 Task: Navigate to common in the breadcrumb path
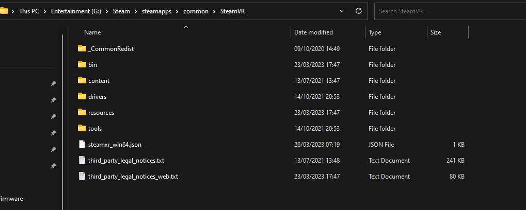pyautogui.click(x=196, y=11)
